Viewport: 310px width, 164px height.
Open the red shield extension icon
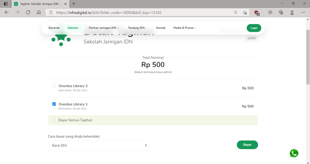coord(257,13)
